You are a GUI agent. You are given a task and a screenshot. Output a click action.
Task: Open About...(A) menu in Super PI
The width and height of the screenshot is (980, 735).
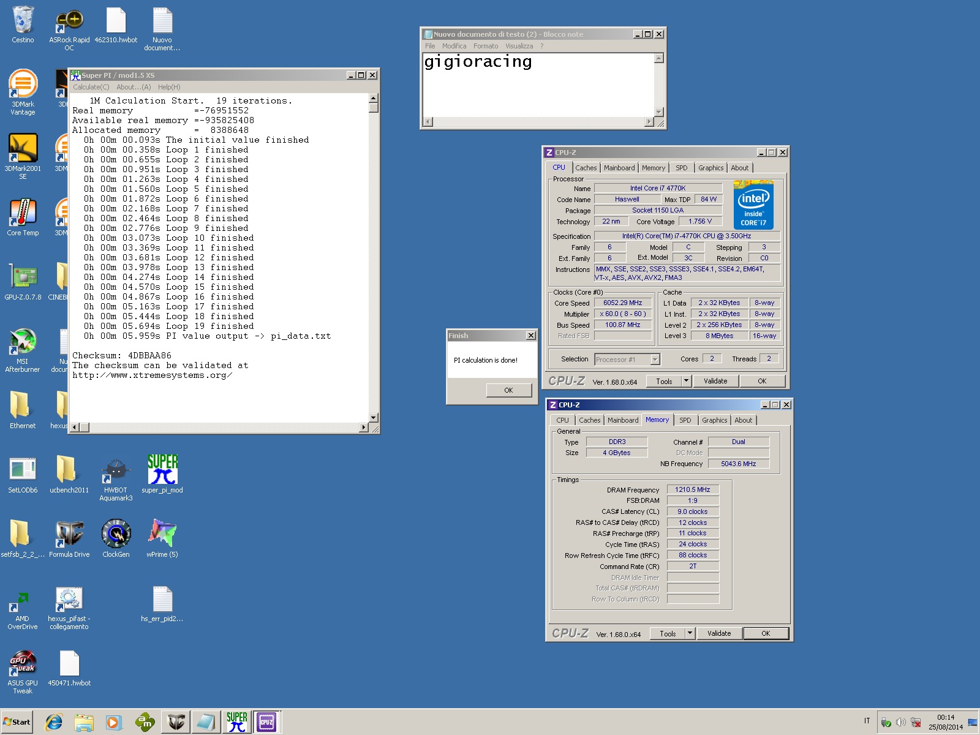(134, 87)
